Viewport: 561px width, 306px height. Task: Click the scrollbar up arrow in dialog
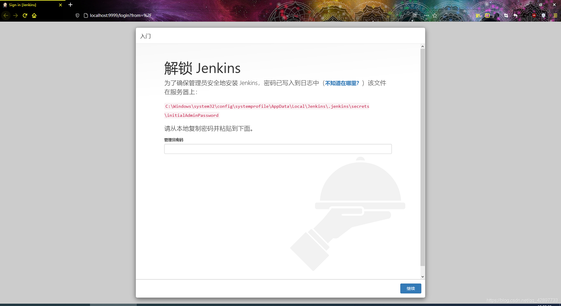423,46
